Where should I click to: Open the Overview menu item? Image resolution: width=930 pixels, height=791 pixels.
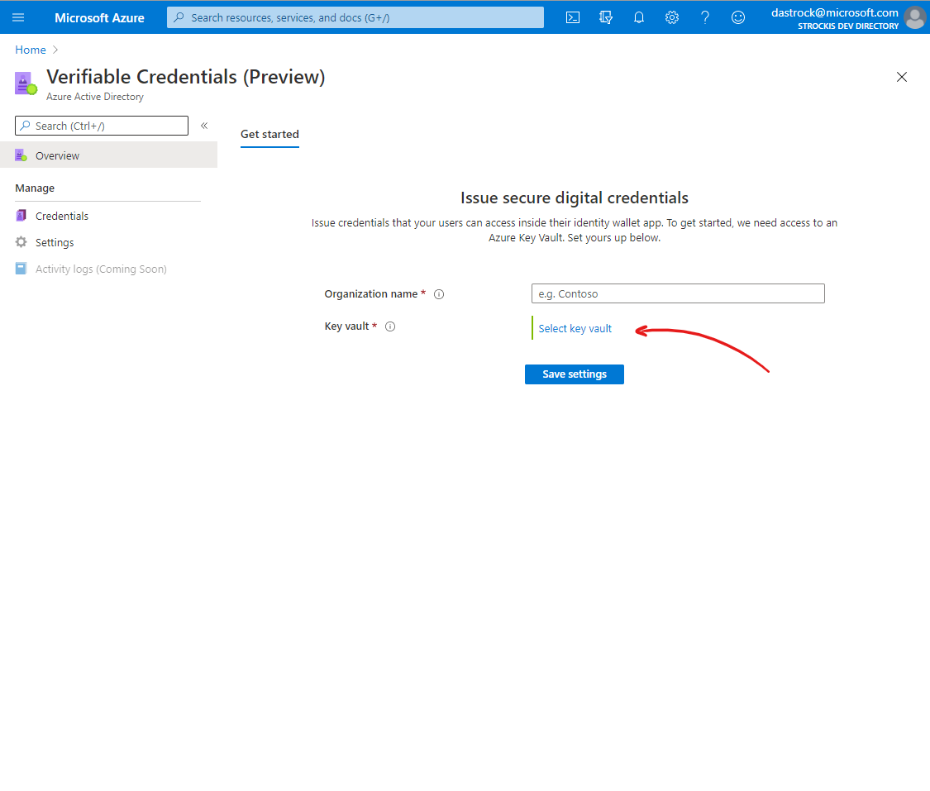click(x=108, y=155)
